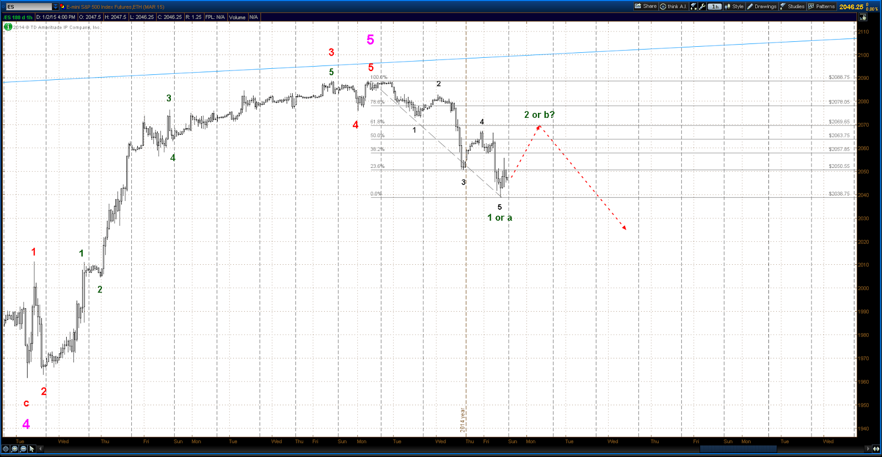The width and height of the screenshot is (882, 457).
Task: Click the $2088.75 Fibonacci level label
Action: (839, 77)
